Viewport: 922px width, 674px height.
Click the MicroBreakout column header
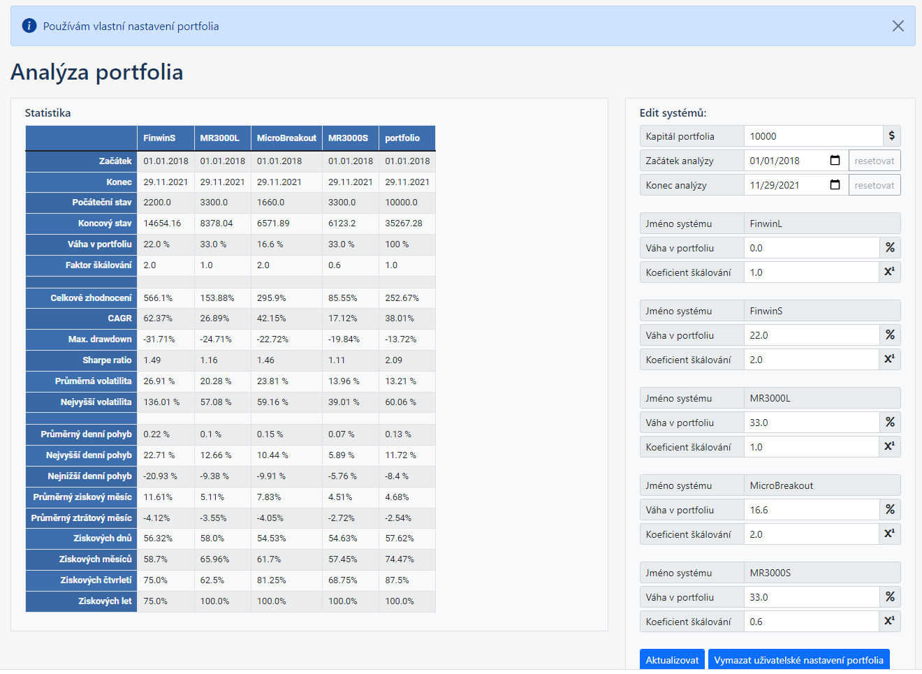tap(286, 138)
